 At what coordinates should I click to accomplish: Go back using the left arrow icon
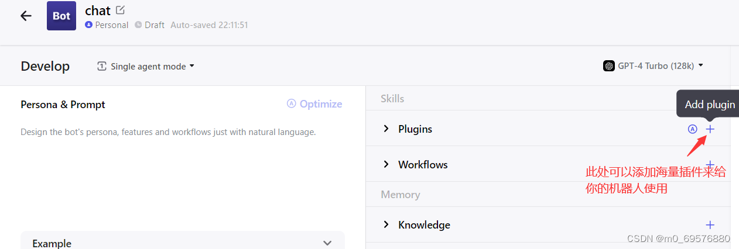[x=26, y=16]
